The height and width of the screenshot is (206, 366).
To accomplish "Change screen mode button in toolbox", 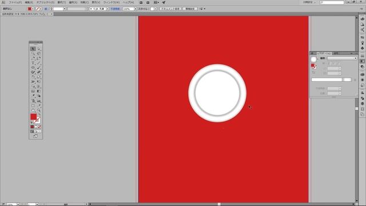I will (35, 136).
